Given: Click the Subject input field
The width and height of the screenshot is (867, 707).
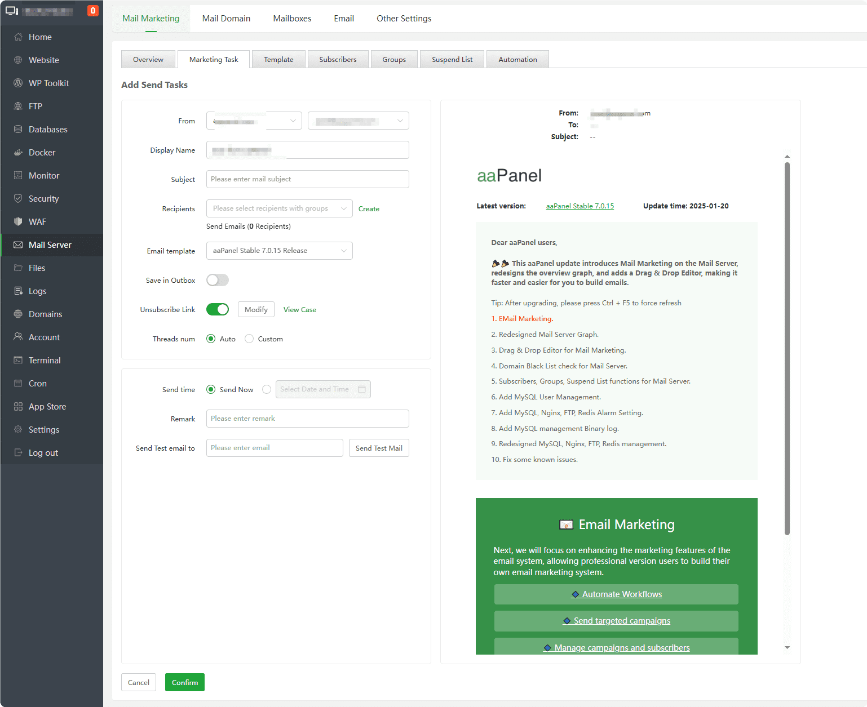Looking at the screenshot, I should tap(308, 179).
